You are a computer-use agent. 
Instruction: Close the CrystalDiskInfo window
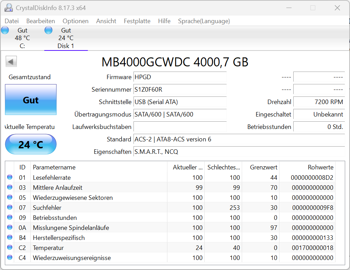coord(337,8)
